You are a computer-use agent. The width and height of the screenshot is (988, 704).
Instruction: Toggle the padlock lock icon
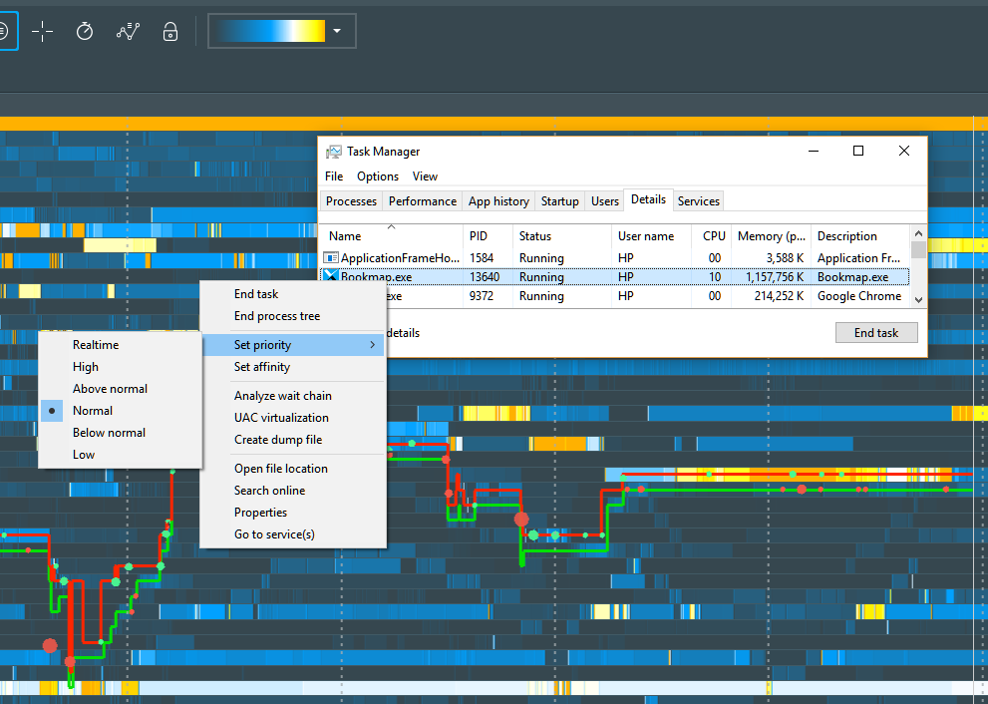(170, 32)
